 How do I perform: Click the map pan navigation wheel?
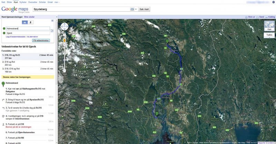64,26
